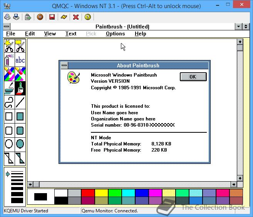253x217 pixels.
Task: Click vertical scrollbar up arrow
Action: 240,42
